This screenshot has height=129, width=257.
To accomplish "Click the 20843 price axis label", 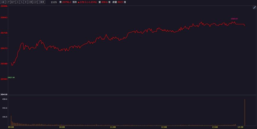I will tap(4, 17).
